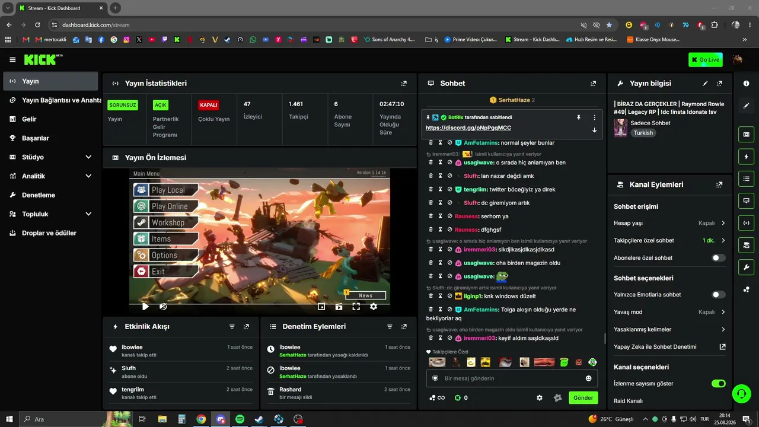Pop out the Yayın bilgisi panel

(x=719, y=84)
